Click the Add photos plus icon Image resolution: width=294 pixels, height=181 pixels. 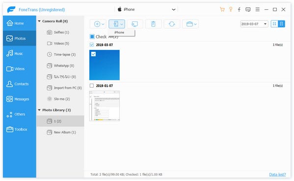click(x=97, y=24)
